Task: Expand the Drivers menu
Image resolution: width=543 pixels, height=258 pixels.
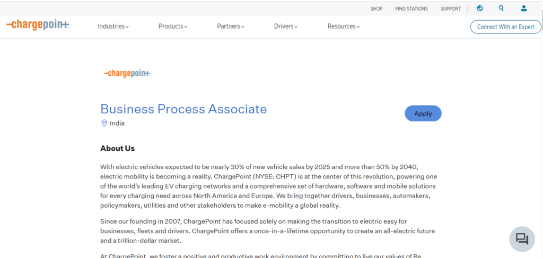Action: tap(286, 26)
